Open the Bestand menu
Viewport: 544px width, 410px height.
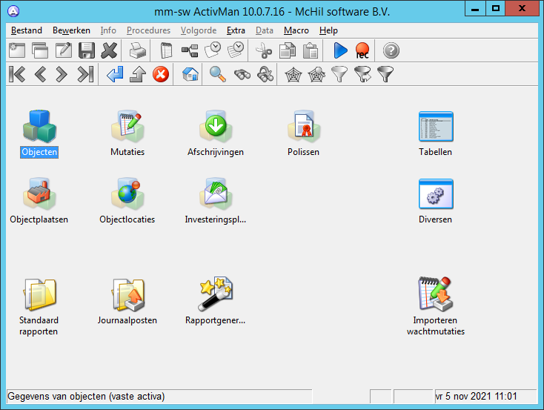pos(27,30)
